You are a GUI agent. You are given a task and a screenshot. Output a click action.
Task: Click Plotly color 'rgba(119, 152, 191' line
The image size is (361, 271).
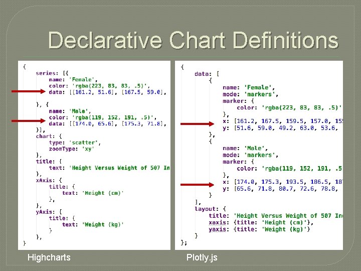click(x=290, y=169)
